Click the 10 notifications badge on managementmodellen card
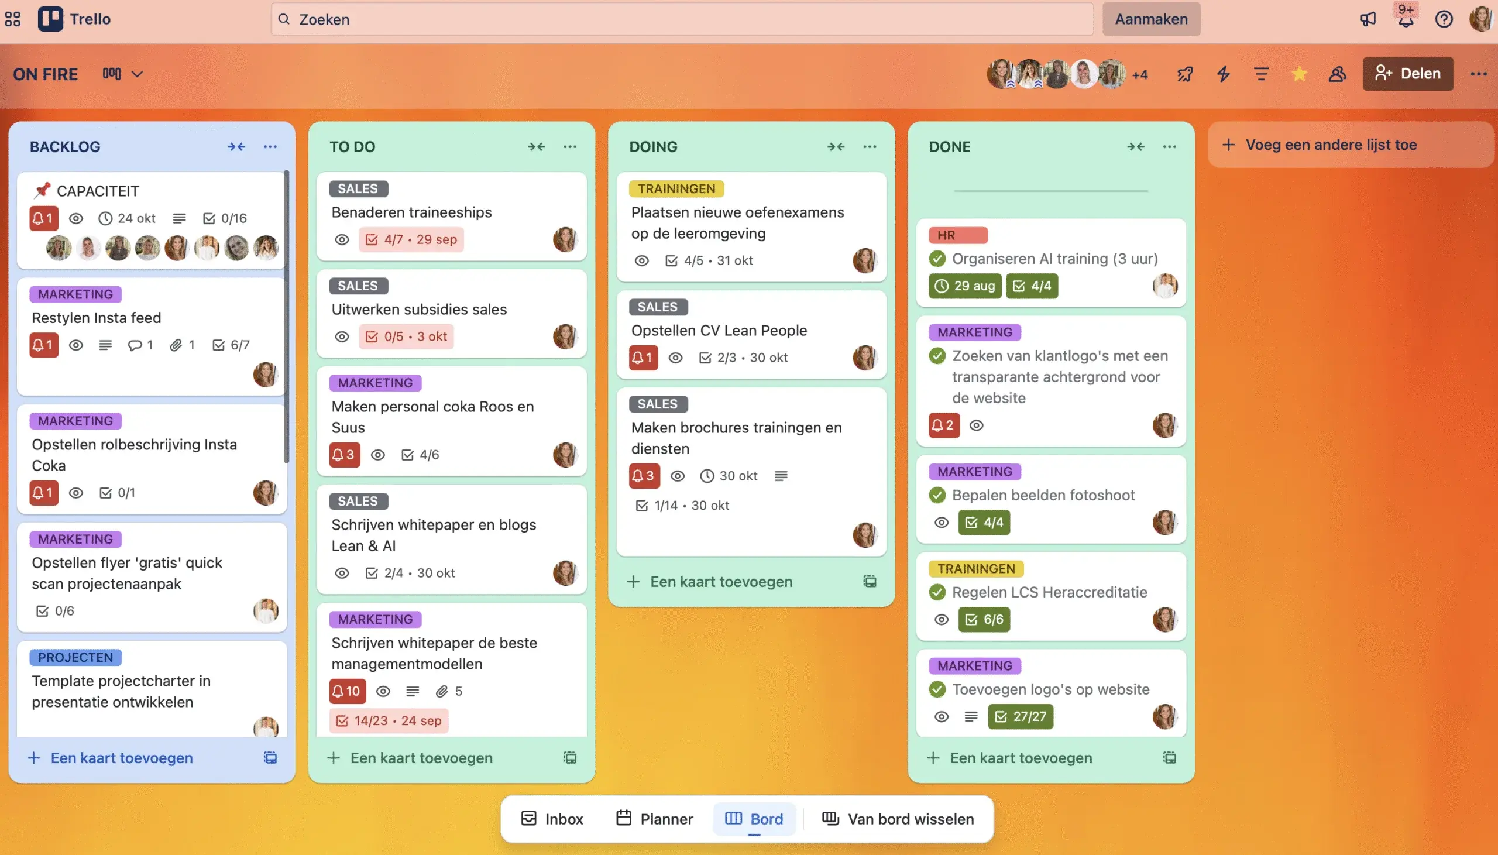Screen dimensions: 1498x855 (x=347, y=691)
